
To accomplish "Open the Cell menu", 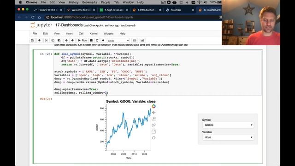I will (81, 34).
